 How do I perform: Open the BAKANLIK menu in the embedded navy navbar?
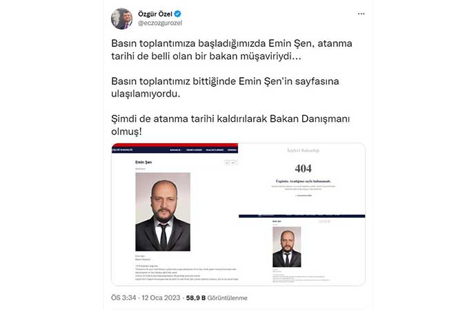[x=175, y=150]
